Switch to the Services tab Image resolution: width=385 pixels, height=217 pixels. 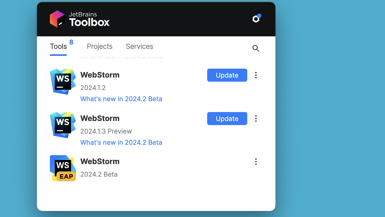point(139,46)
